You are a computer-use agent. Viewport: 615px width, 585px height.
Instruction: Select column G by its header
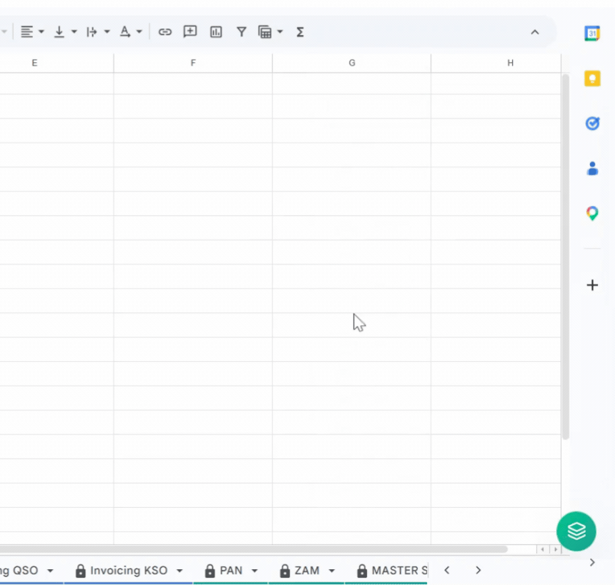pos(352,63)
